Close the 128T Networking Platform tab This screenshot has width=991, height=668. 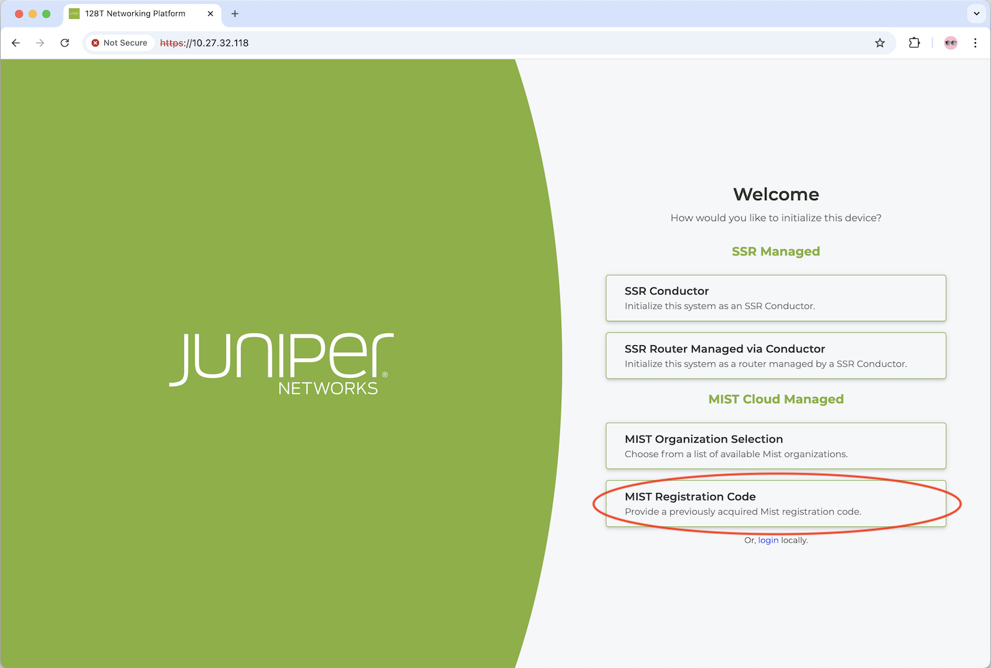pyautogui.click(x=210, y=14)
